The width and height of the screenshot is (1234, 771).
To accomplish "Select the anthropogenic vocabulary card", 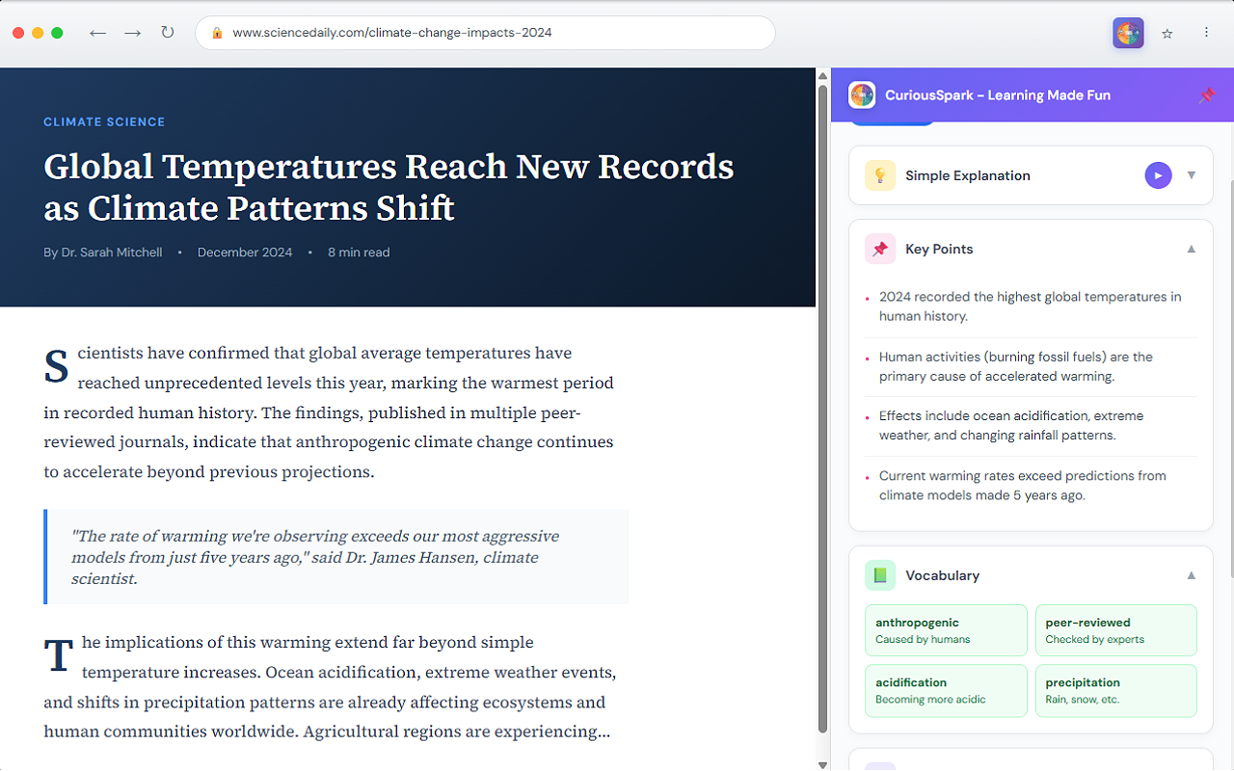I will [946, 629].
